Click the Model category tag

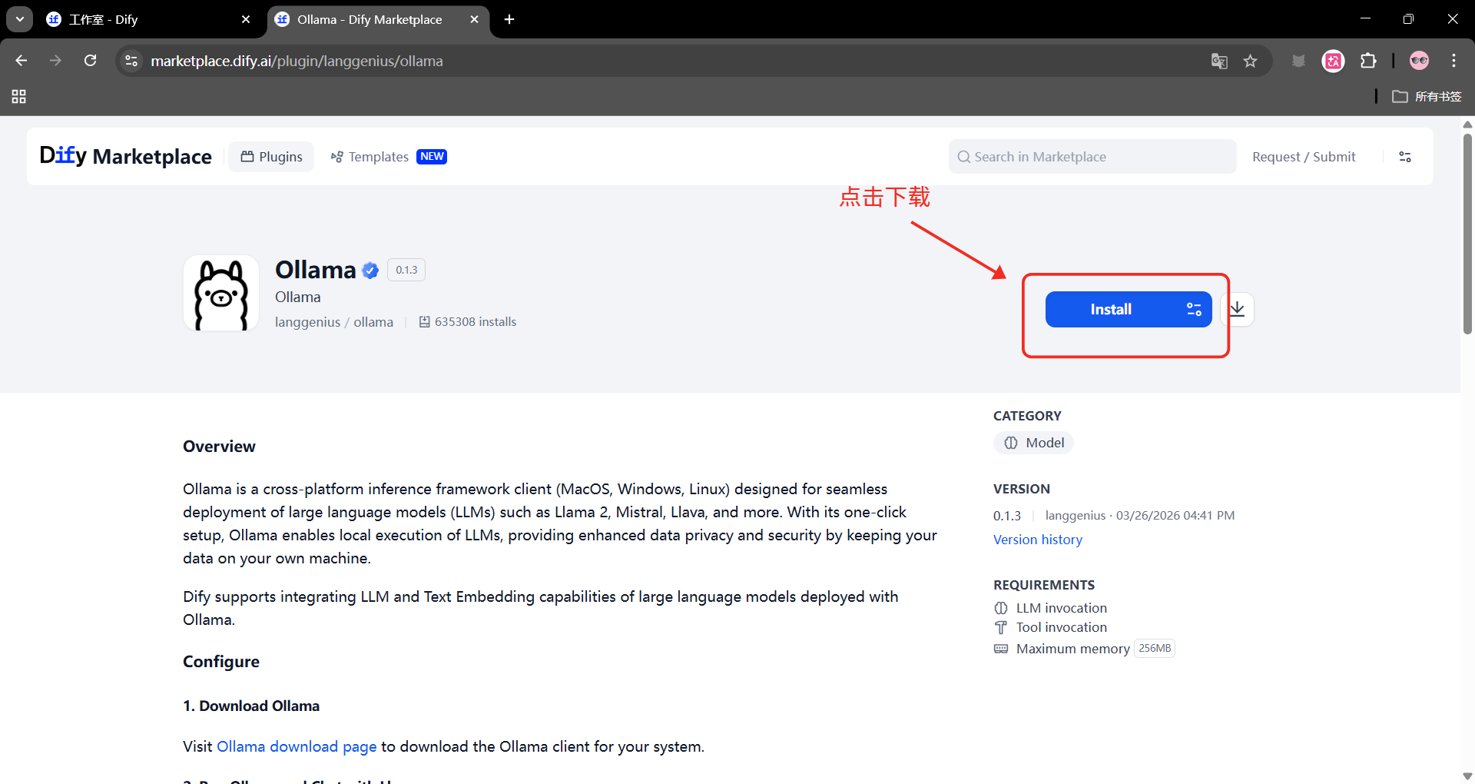coord(1033,443)
